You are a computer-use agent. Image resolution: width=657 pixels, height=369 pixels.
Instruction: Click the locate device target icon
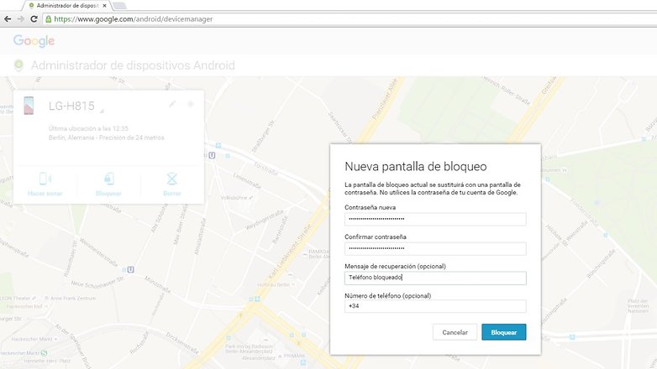pyautogui.click(x=191, y=104)
